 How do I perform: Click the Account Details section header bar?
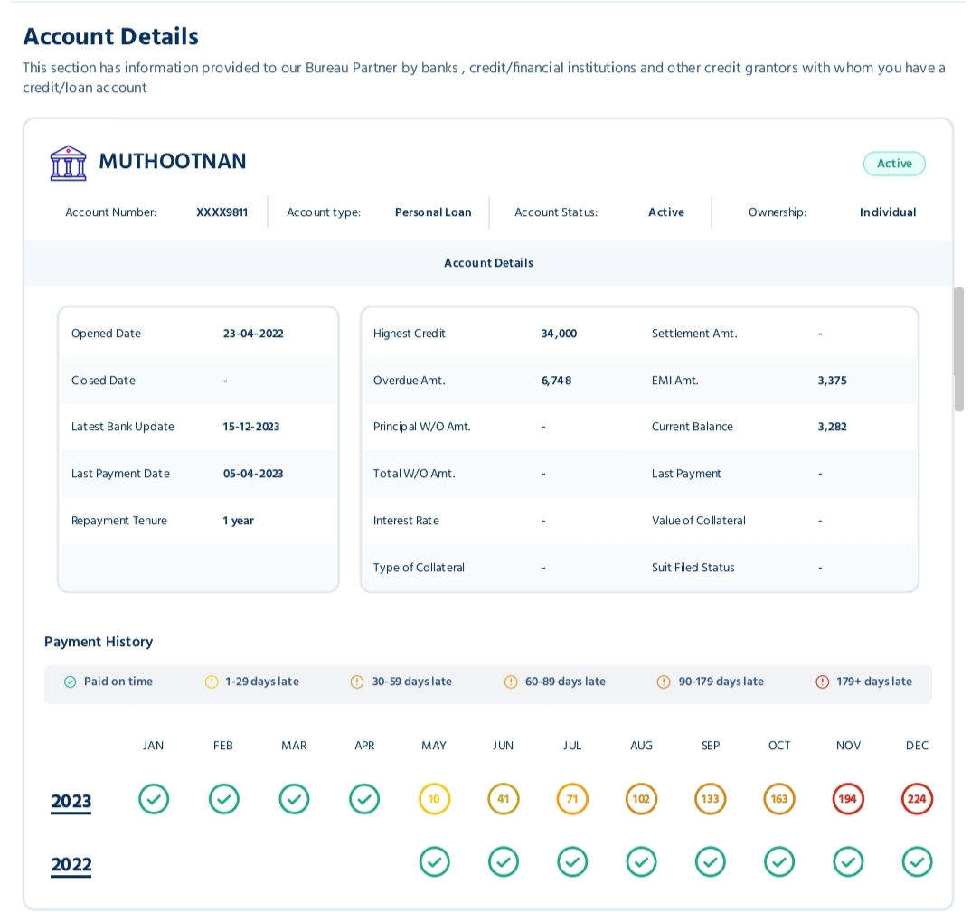coord(488,263)
